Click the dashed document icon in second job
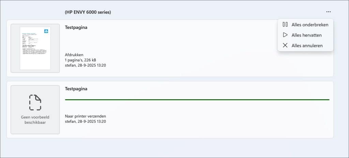 point(35,102)
